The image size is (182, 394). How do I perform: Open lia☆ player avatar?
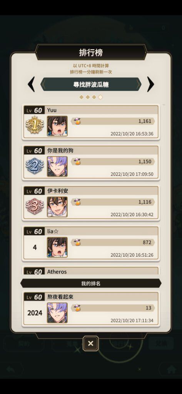pyautogui.click(x=57, y=247)
